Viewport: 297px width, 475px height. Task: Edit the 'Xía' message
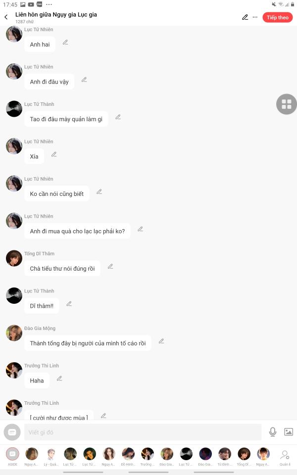pos(54,154)
